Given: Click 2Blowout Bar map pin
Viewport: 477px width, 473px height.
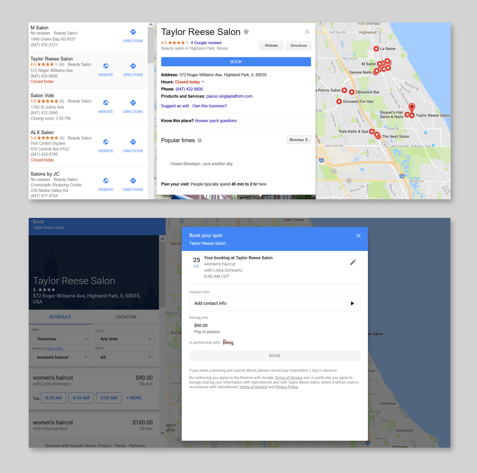Looking at the screenshot, I should tap(352, 92).
